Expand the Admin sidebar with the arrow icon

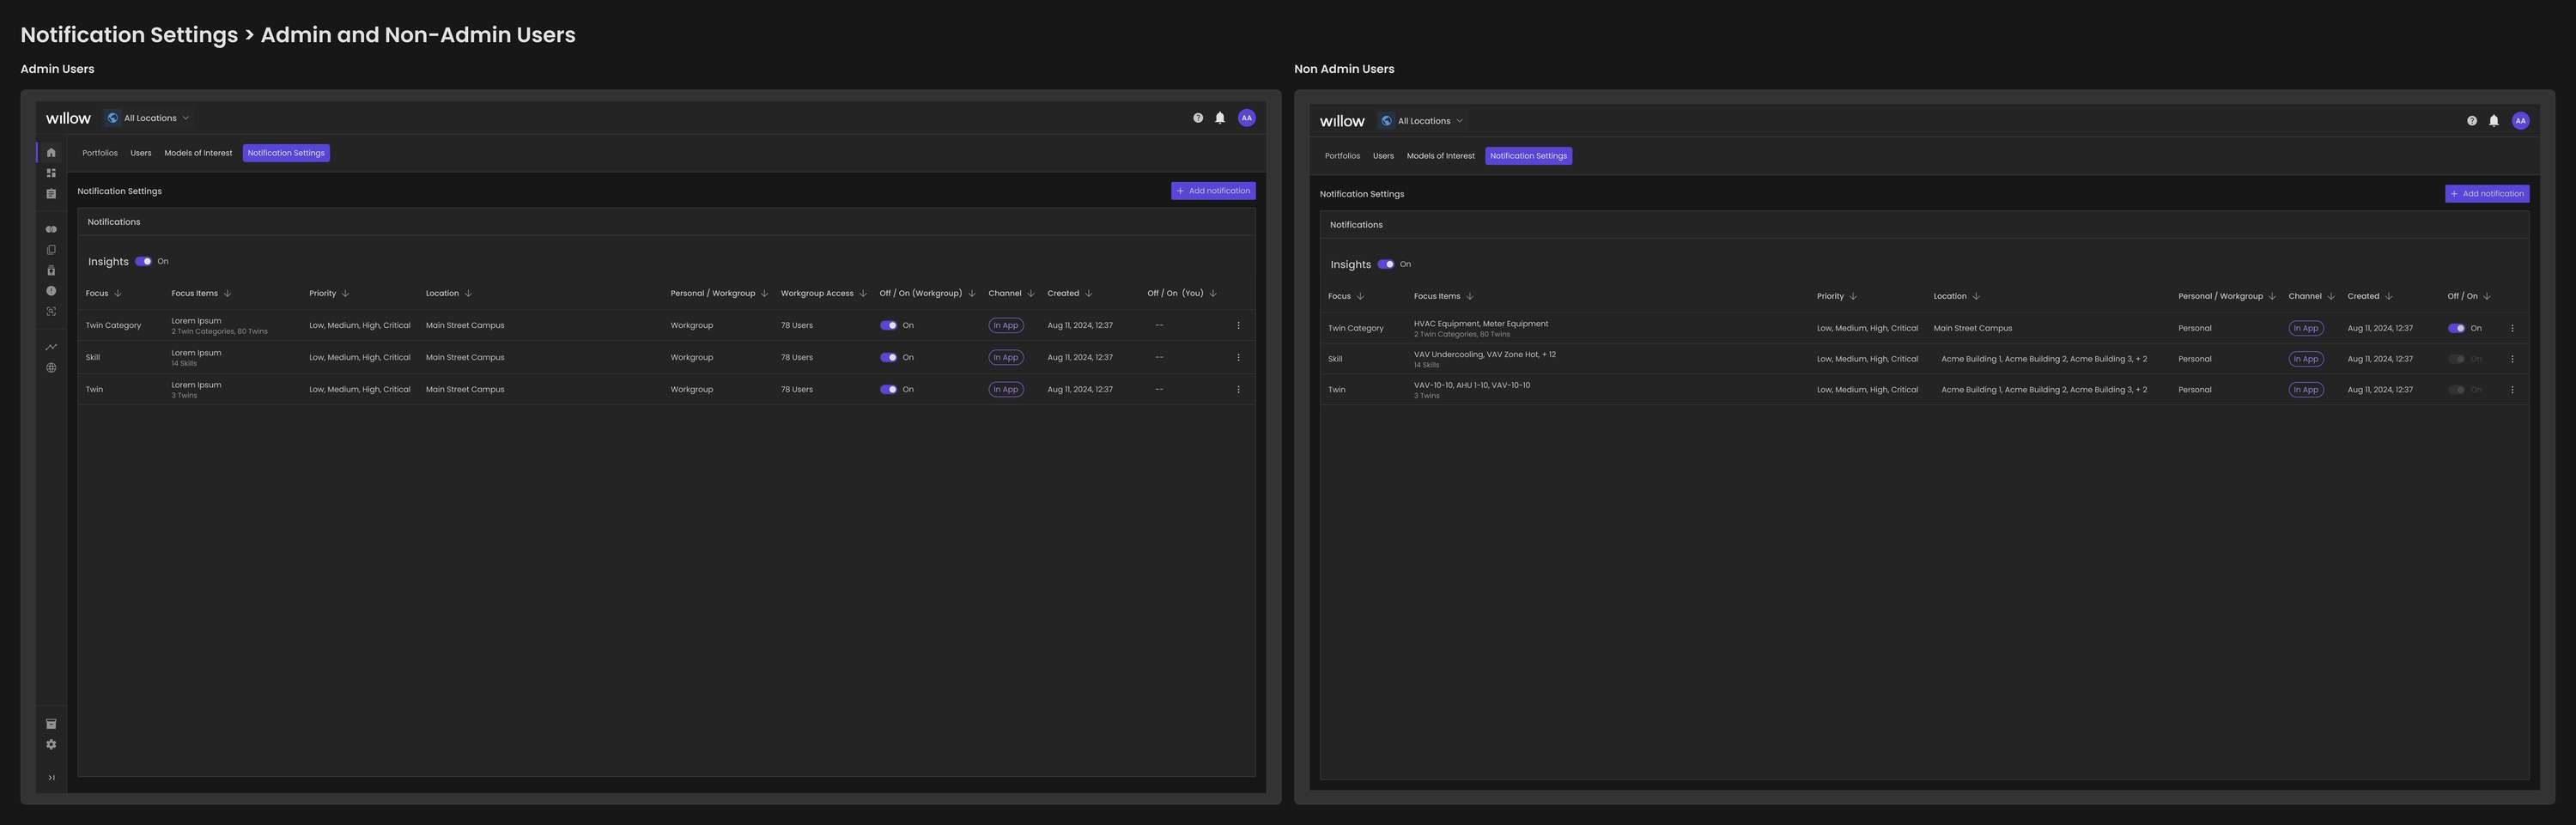(51, 778)
